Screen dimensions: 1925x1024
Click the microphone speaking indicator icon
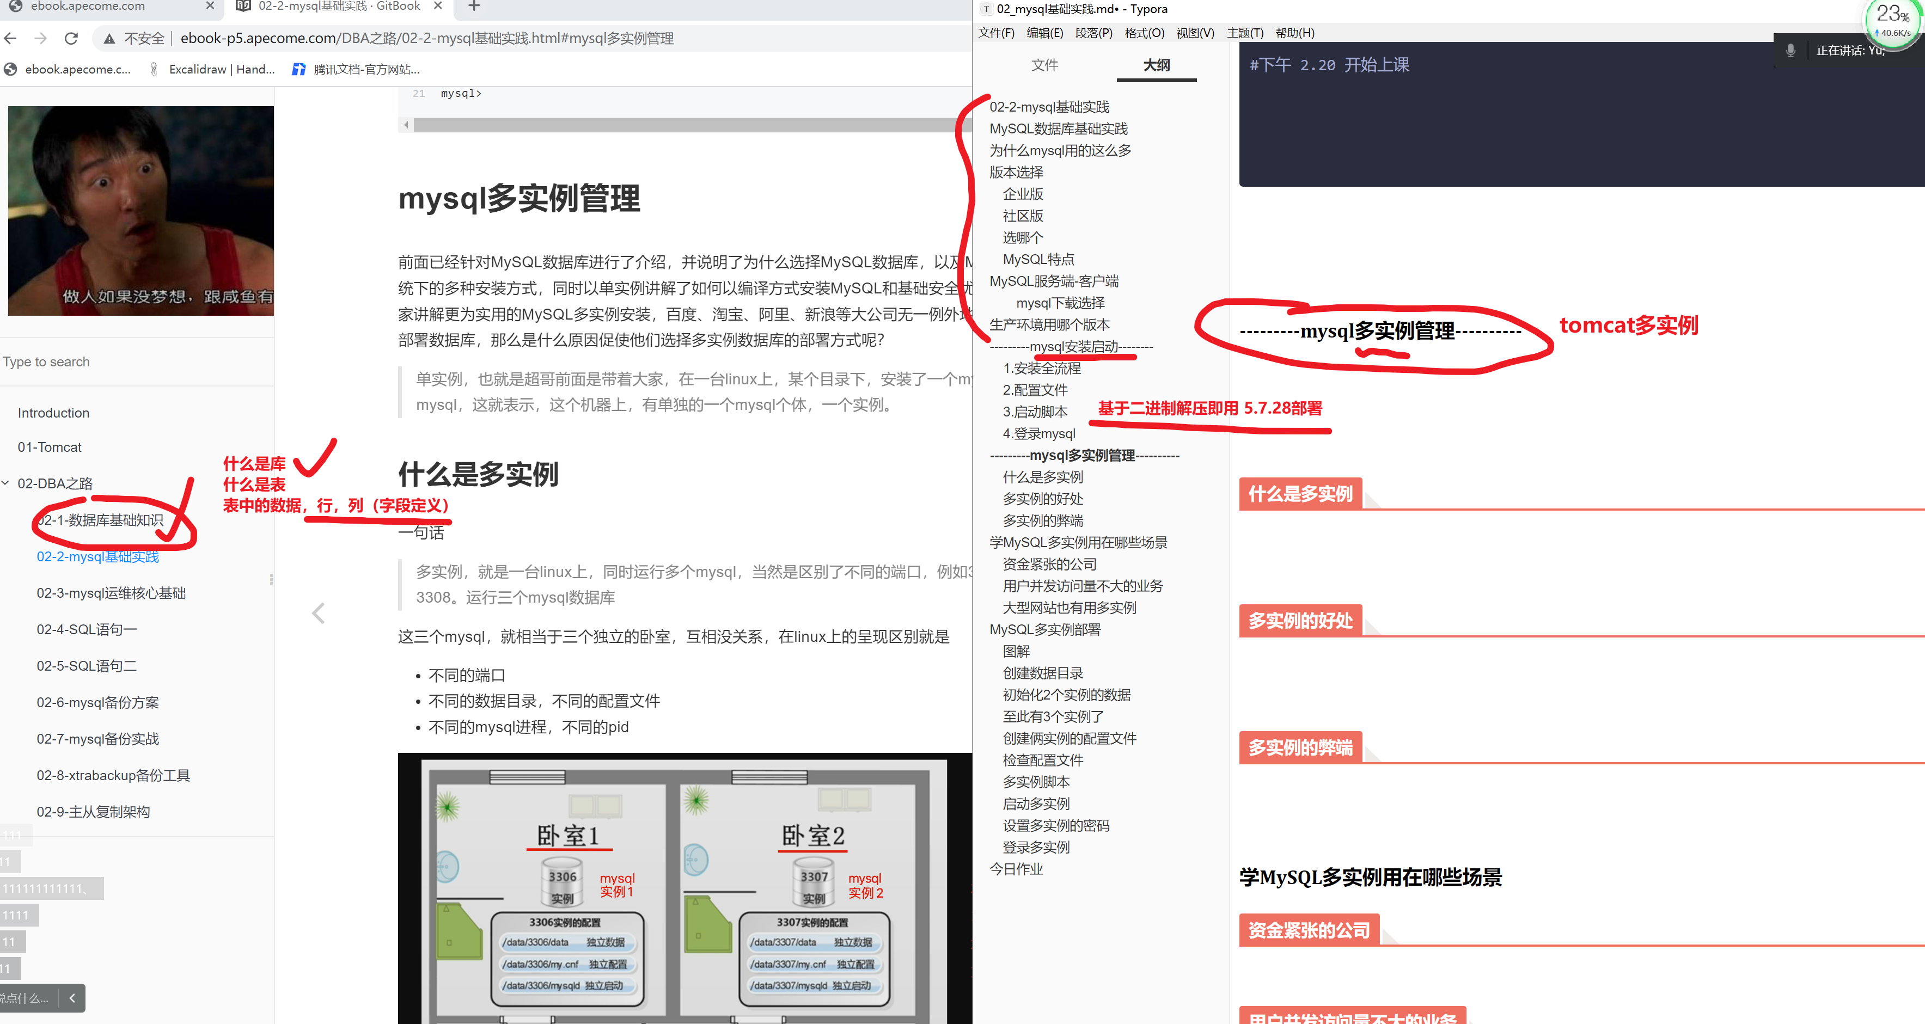1790,51
